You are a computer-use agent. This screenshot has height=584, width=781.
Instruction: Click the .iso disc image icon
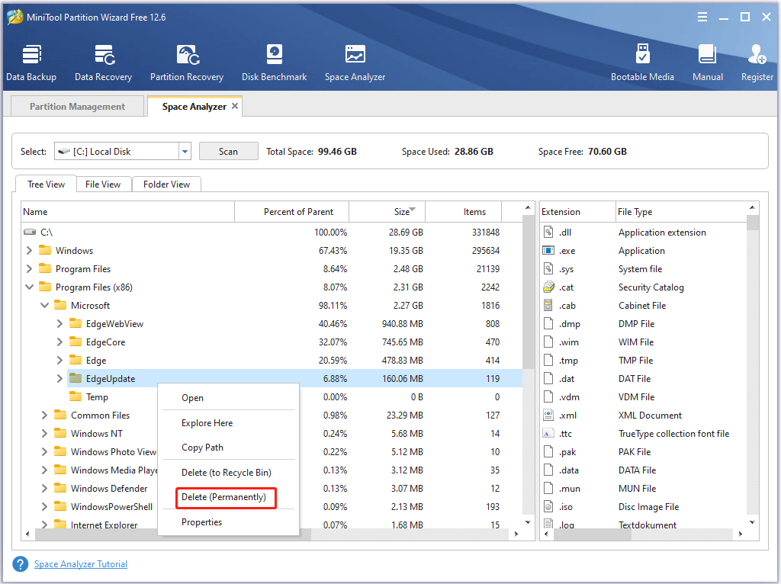[x=548, y=507]
